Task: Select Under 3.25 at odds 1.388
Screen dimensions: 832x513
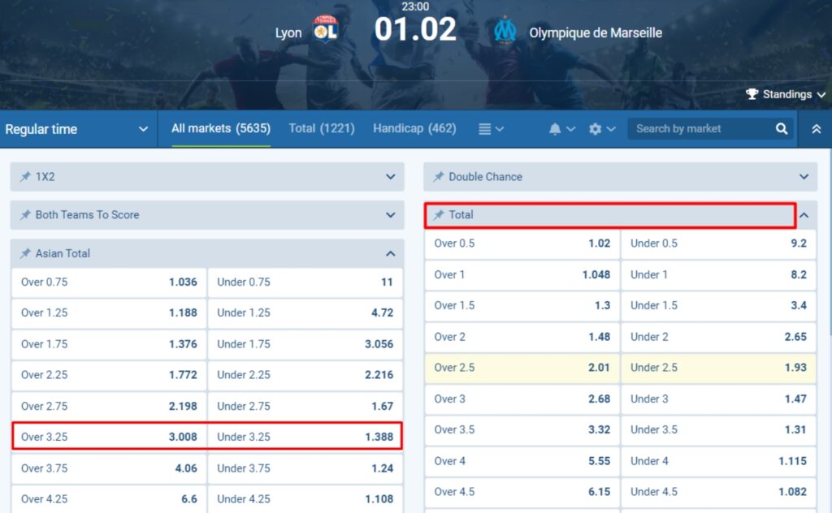Action: click(305, 437)
